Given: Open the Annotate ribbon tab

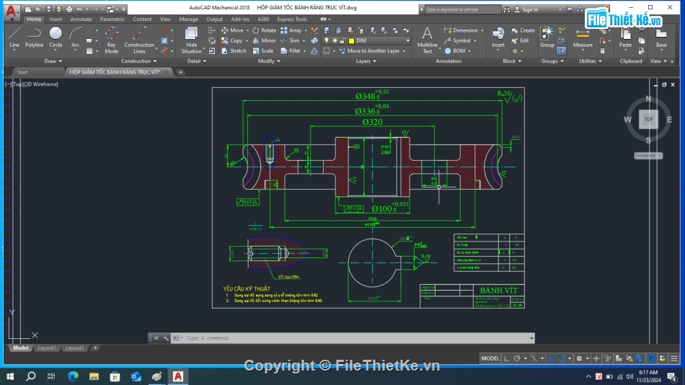Looking at the screenshot, I should (x=81, y=19).
